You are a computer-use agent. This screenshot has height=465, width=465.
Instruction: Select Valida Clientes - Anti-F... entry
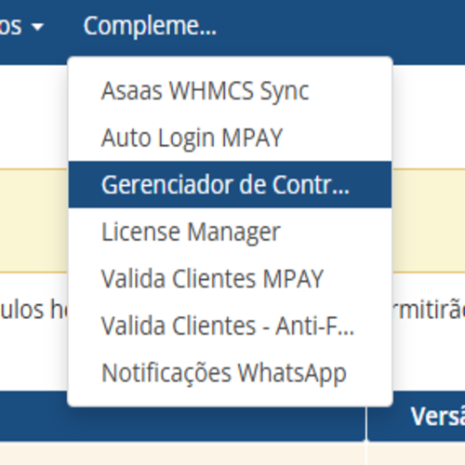coord(230,325)
